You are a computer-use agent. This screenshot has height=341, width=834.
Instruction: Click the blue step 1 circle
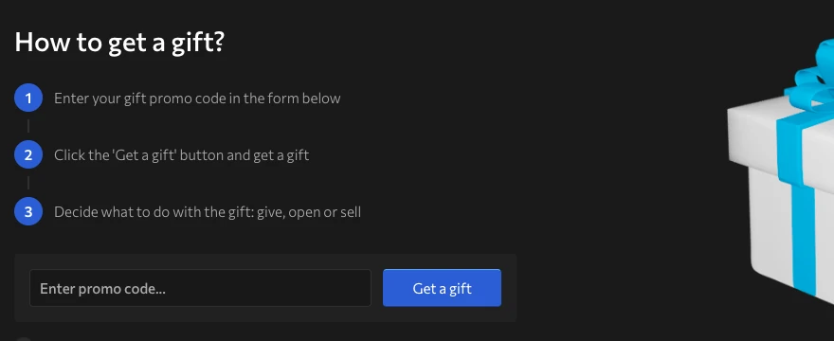28,98
